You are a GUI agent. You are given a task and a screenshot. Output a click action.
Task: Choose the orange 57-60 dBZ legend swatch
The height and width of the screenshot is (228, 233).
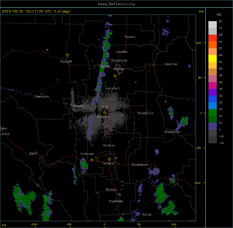pyautogui.click(x=212, y=45)
